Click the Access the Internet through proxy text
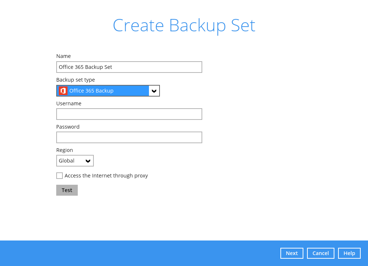The height and width of the screenshot is (266, 368). coord(106,176)
